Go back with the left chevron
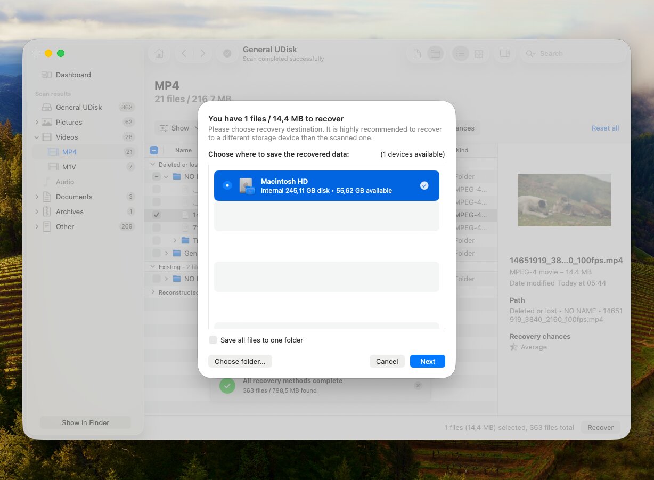 click(184, 53)
